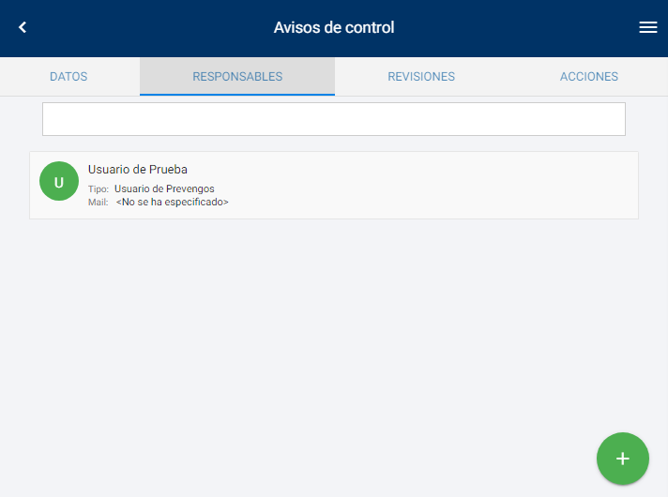Select the Usuario de Prueba name

138,170
